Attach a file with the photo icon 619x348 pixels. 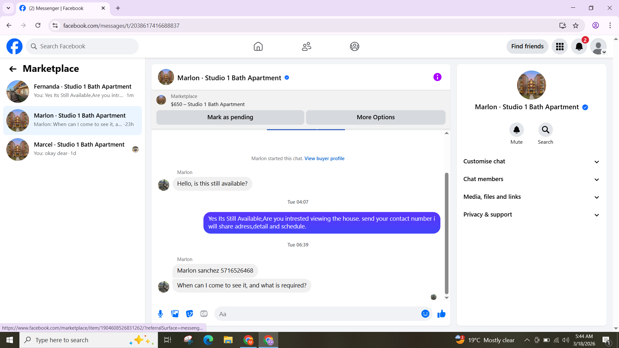point(175,314)
